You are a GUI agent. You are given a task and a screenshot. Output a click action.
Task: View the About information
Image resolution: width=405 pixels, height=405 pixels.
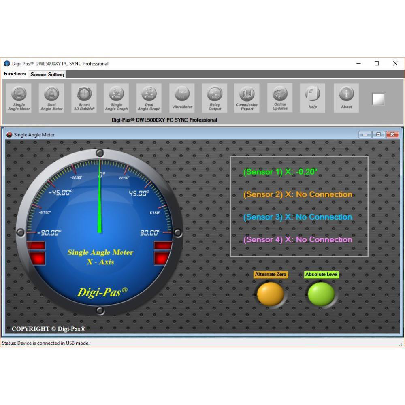tap(346, 98)
